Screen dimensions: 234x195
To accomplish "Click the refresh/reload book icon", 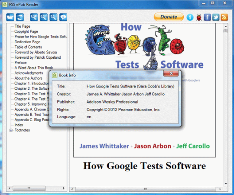I will coord(20,17).
